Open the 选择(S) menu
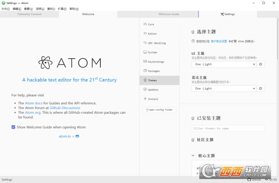 click(x=40, y=9)
